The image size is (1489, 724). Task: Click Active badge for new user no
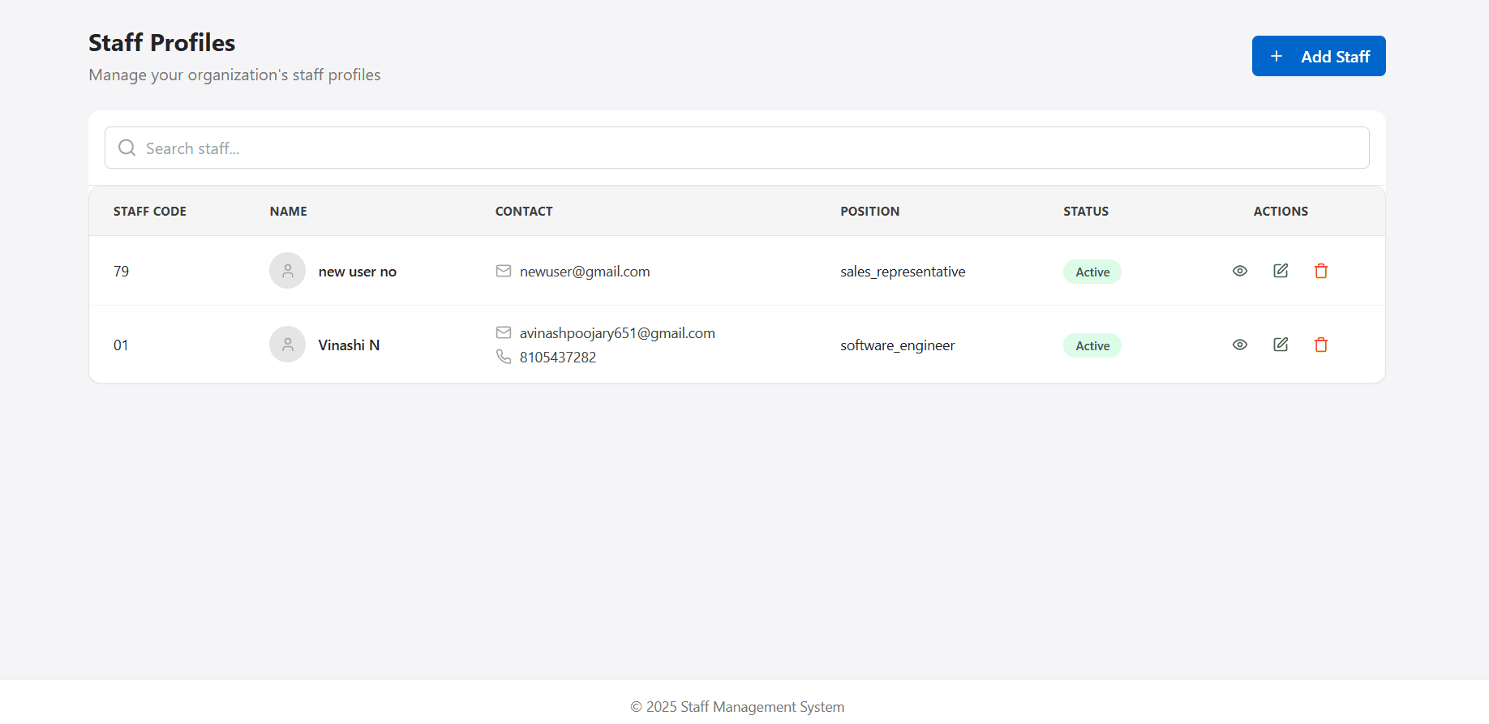(1092, 272)
